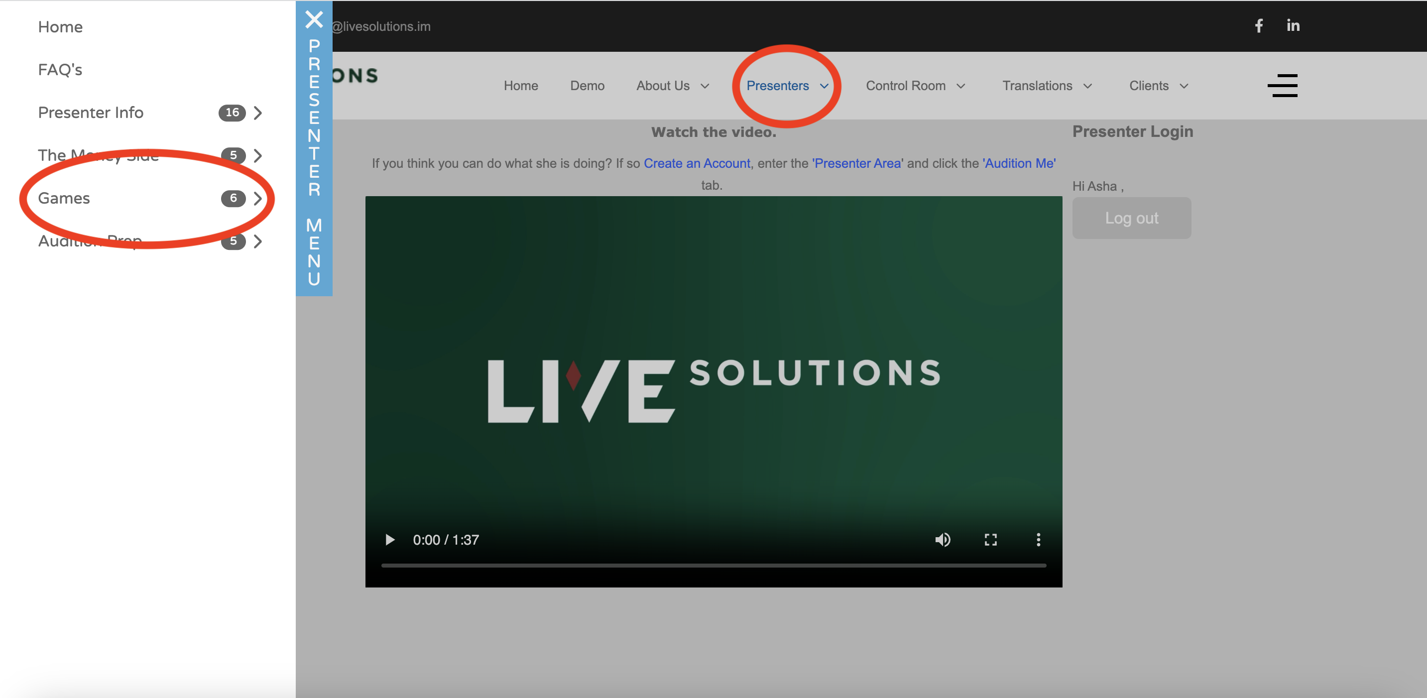This screenshot has width=1427, height=698.
Task: Open the LinkedIn page icon
Action: tap(1293, 25)
